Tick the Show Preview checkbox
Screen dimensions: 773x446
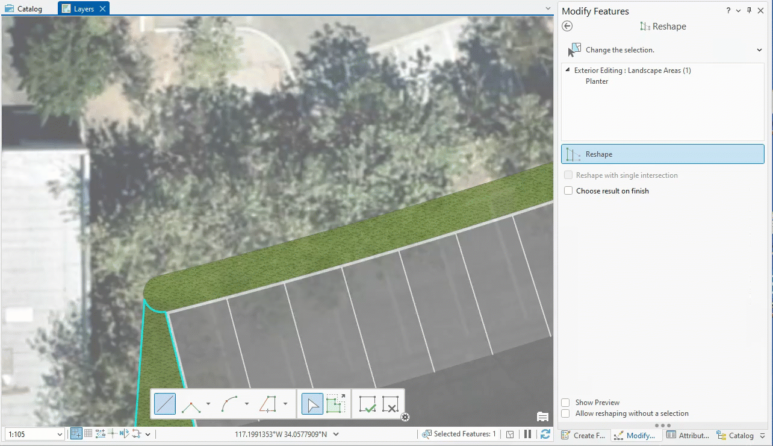(x=565, y=403)
